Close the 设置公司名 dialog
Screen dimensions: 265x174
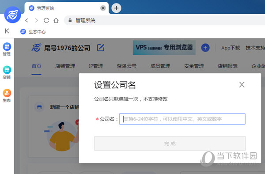coord(242,85)
